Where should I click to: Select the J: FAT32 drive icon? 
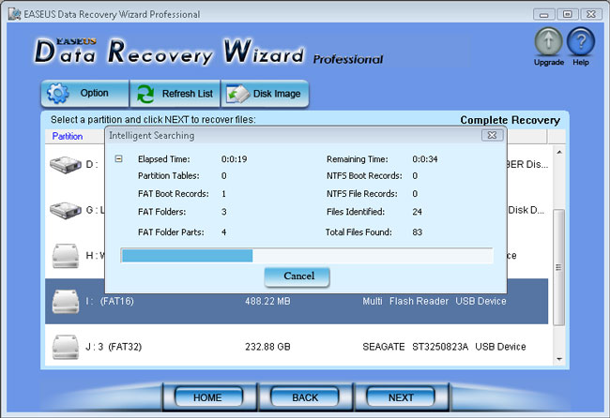click(66, 347)
